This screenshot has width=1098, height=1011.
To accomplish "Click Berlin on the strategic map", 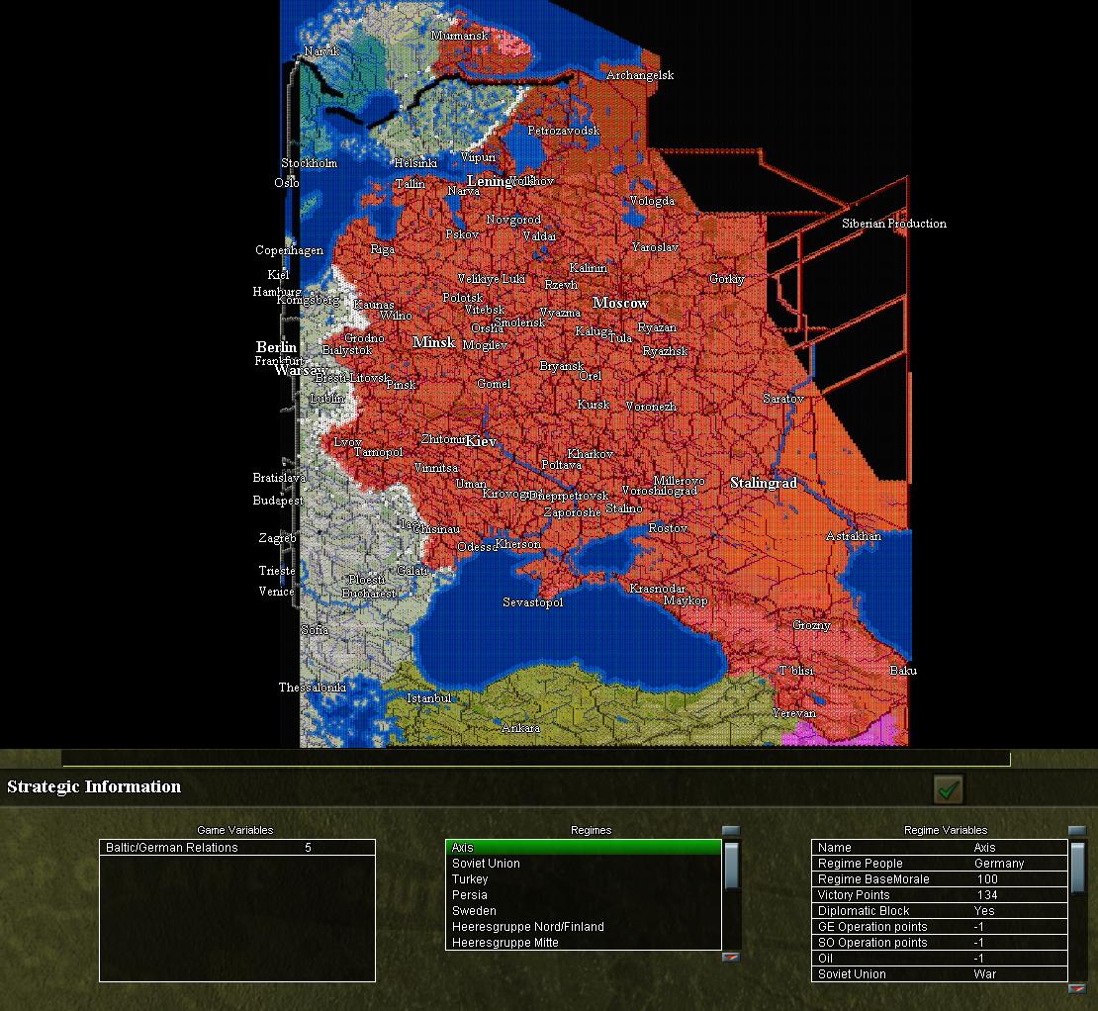I will 276,346.
